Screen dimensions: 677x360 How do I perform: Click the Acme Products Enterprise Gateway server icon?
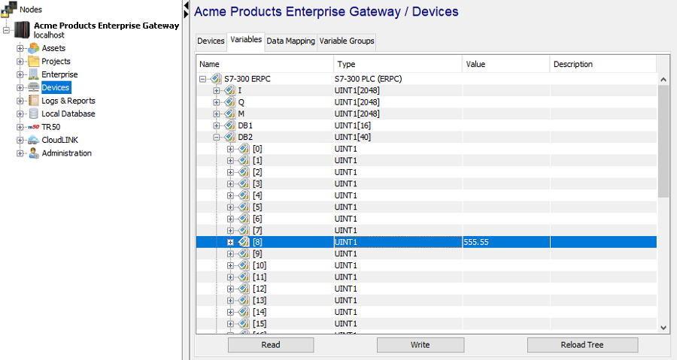click(22, 30)
